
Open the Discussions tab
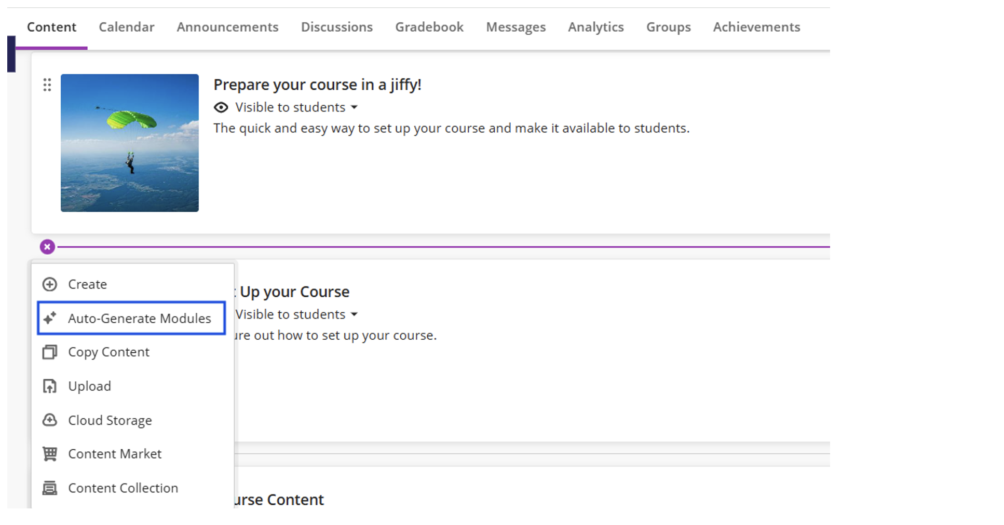[337, 27]
